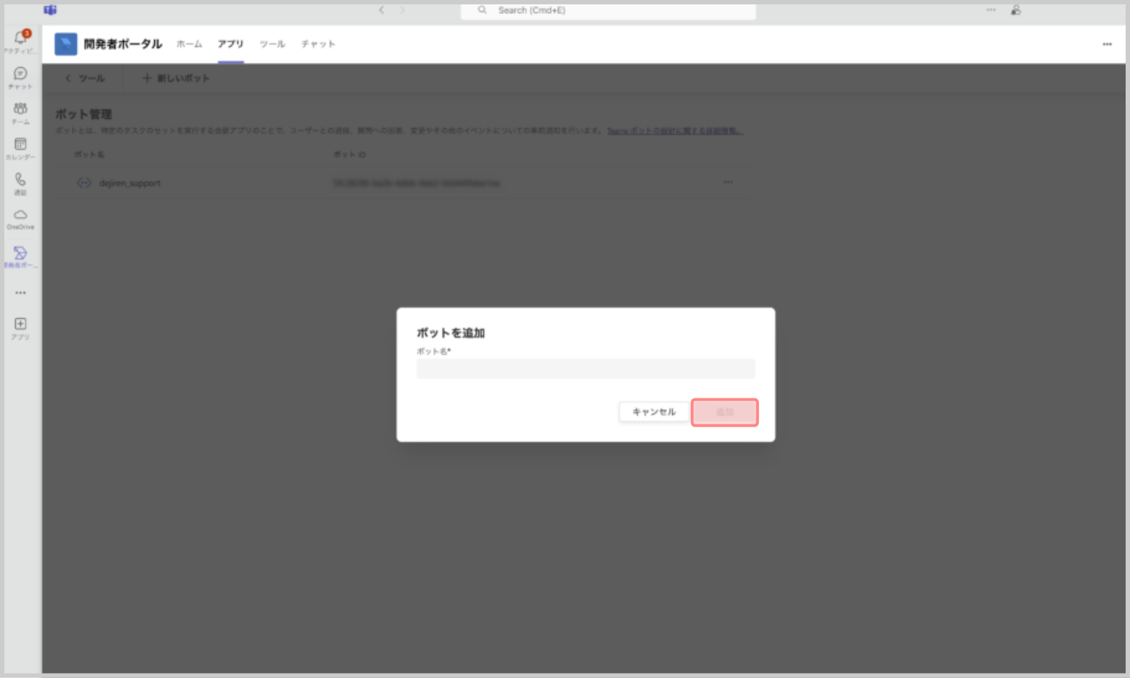The height and width of the screenshot is (678, 1130).
Task: Focus the ボット名 input field
Action: point(585,369)
